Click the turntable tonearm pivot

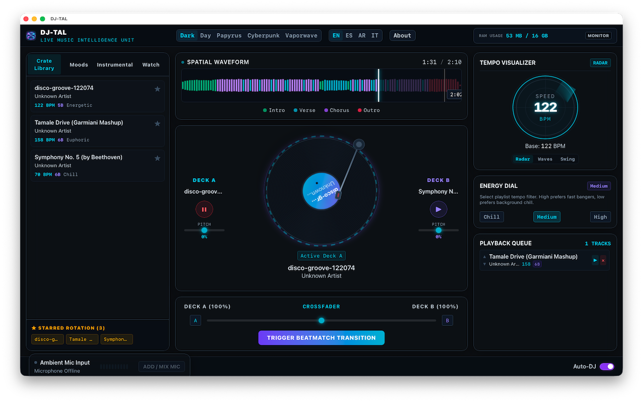point(359,145)
